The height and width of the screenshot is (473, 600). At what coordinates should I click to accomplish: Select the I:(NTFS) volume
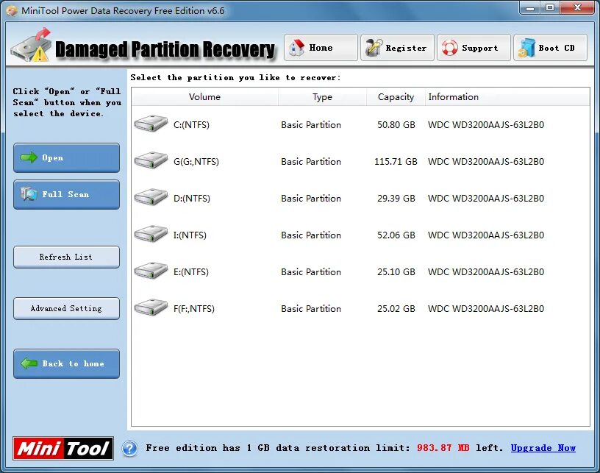click(190, 235)
